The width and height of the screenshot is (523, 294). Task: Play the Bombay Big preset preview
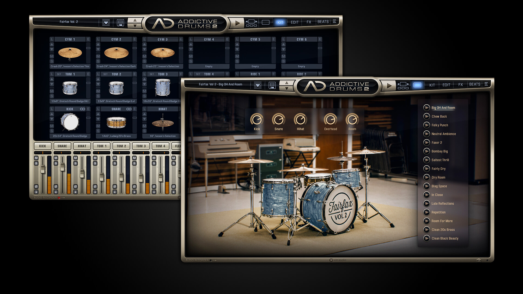[427, 151]
